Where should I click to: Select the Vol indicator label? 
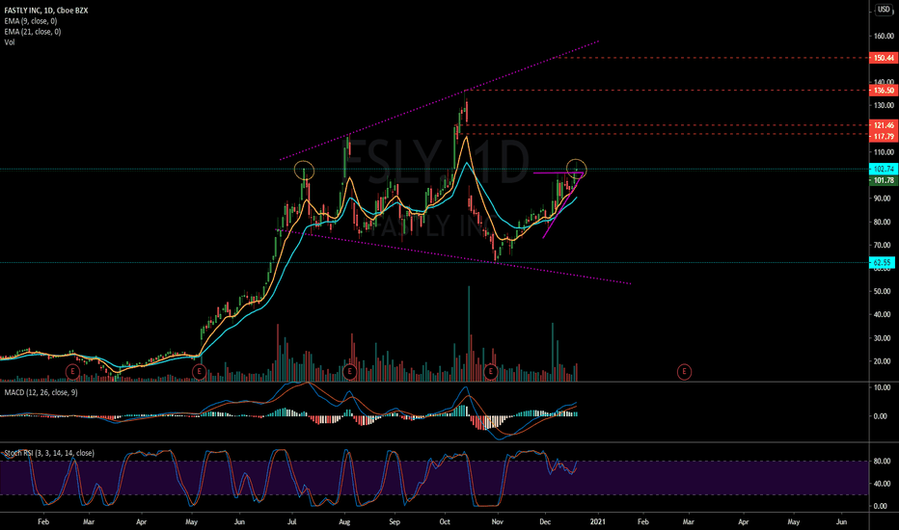10,42
